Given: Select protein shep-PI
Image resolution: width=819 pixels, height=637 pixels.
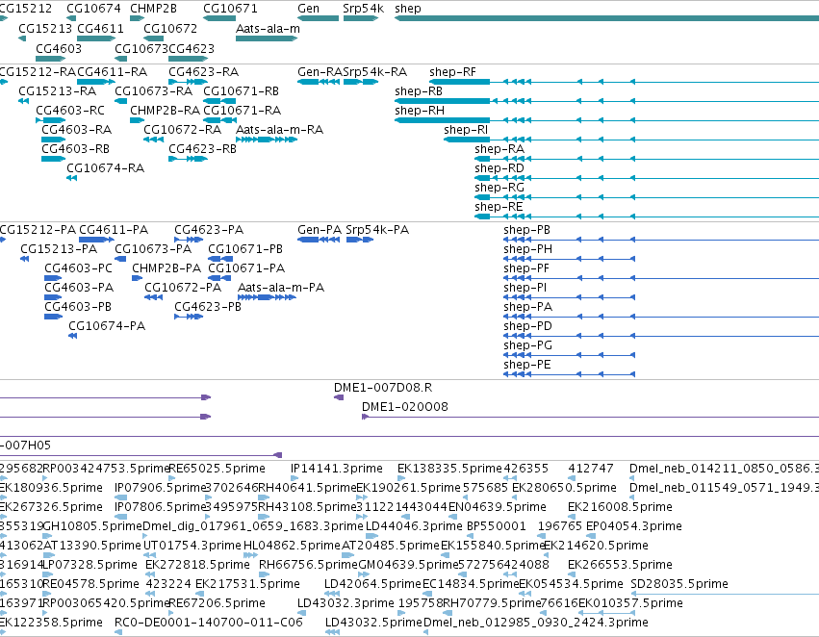Looking at the screenshot, I should click(525, 288).
